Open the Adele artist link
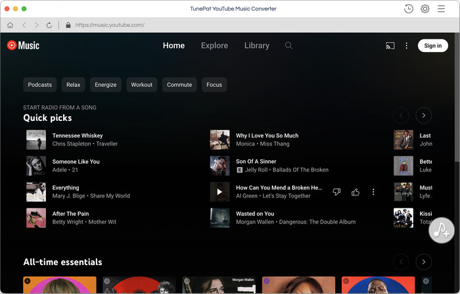The width and height of the screenshot is (460, 294). [x=60, y=170]
